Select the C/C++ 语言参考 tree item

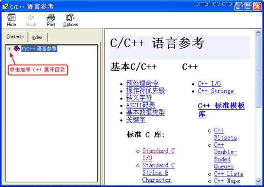(39, 48)
